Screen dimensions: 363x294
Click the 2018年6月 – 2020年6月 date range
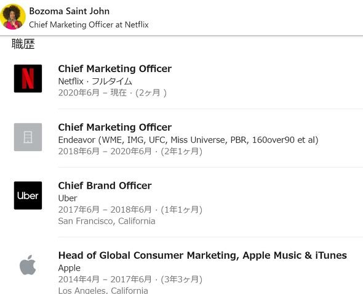(x=105, y=152)
